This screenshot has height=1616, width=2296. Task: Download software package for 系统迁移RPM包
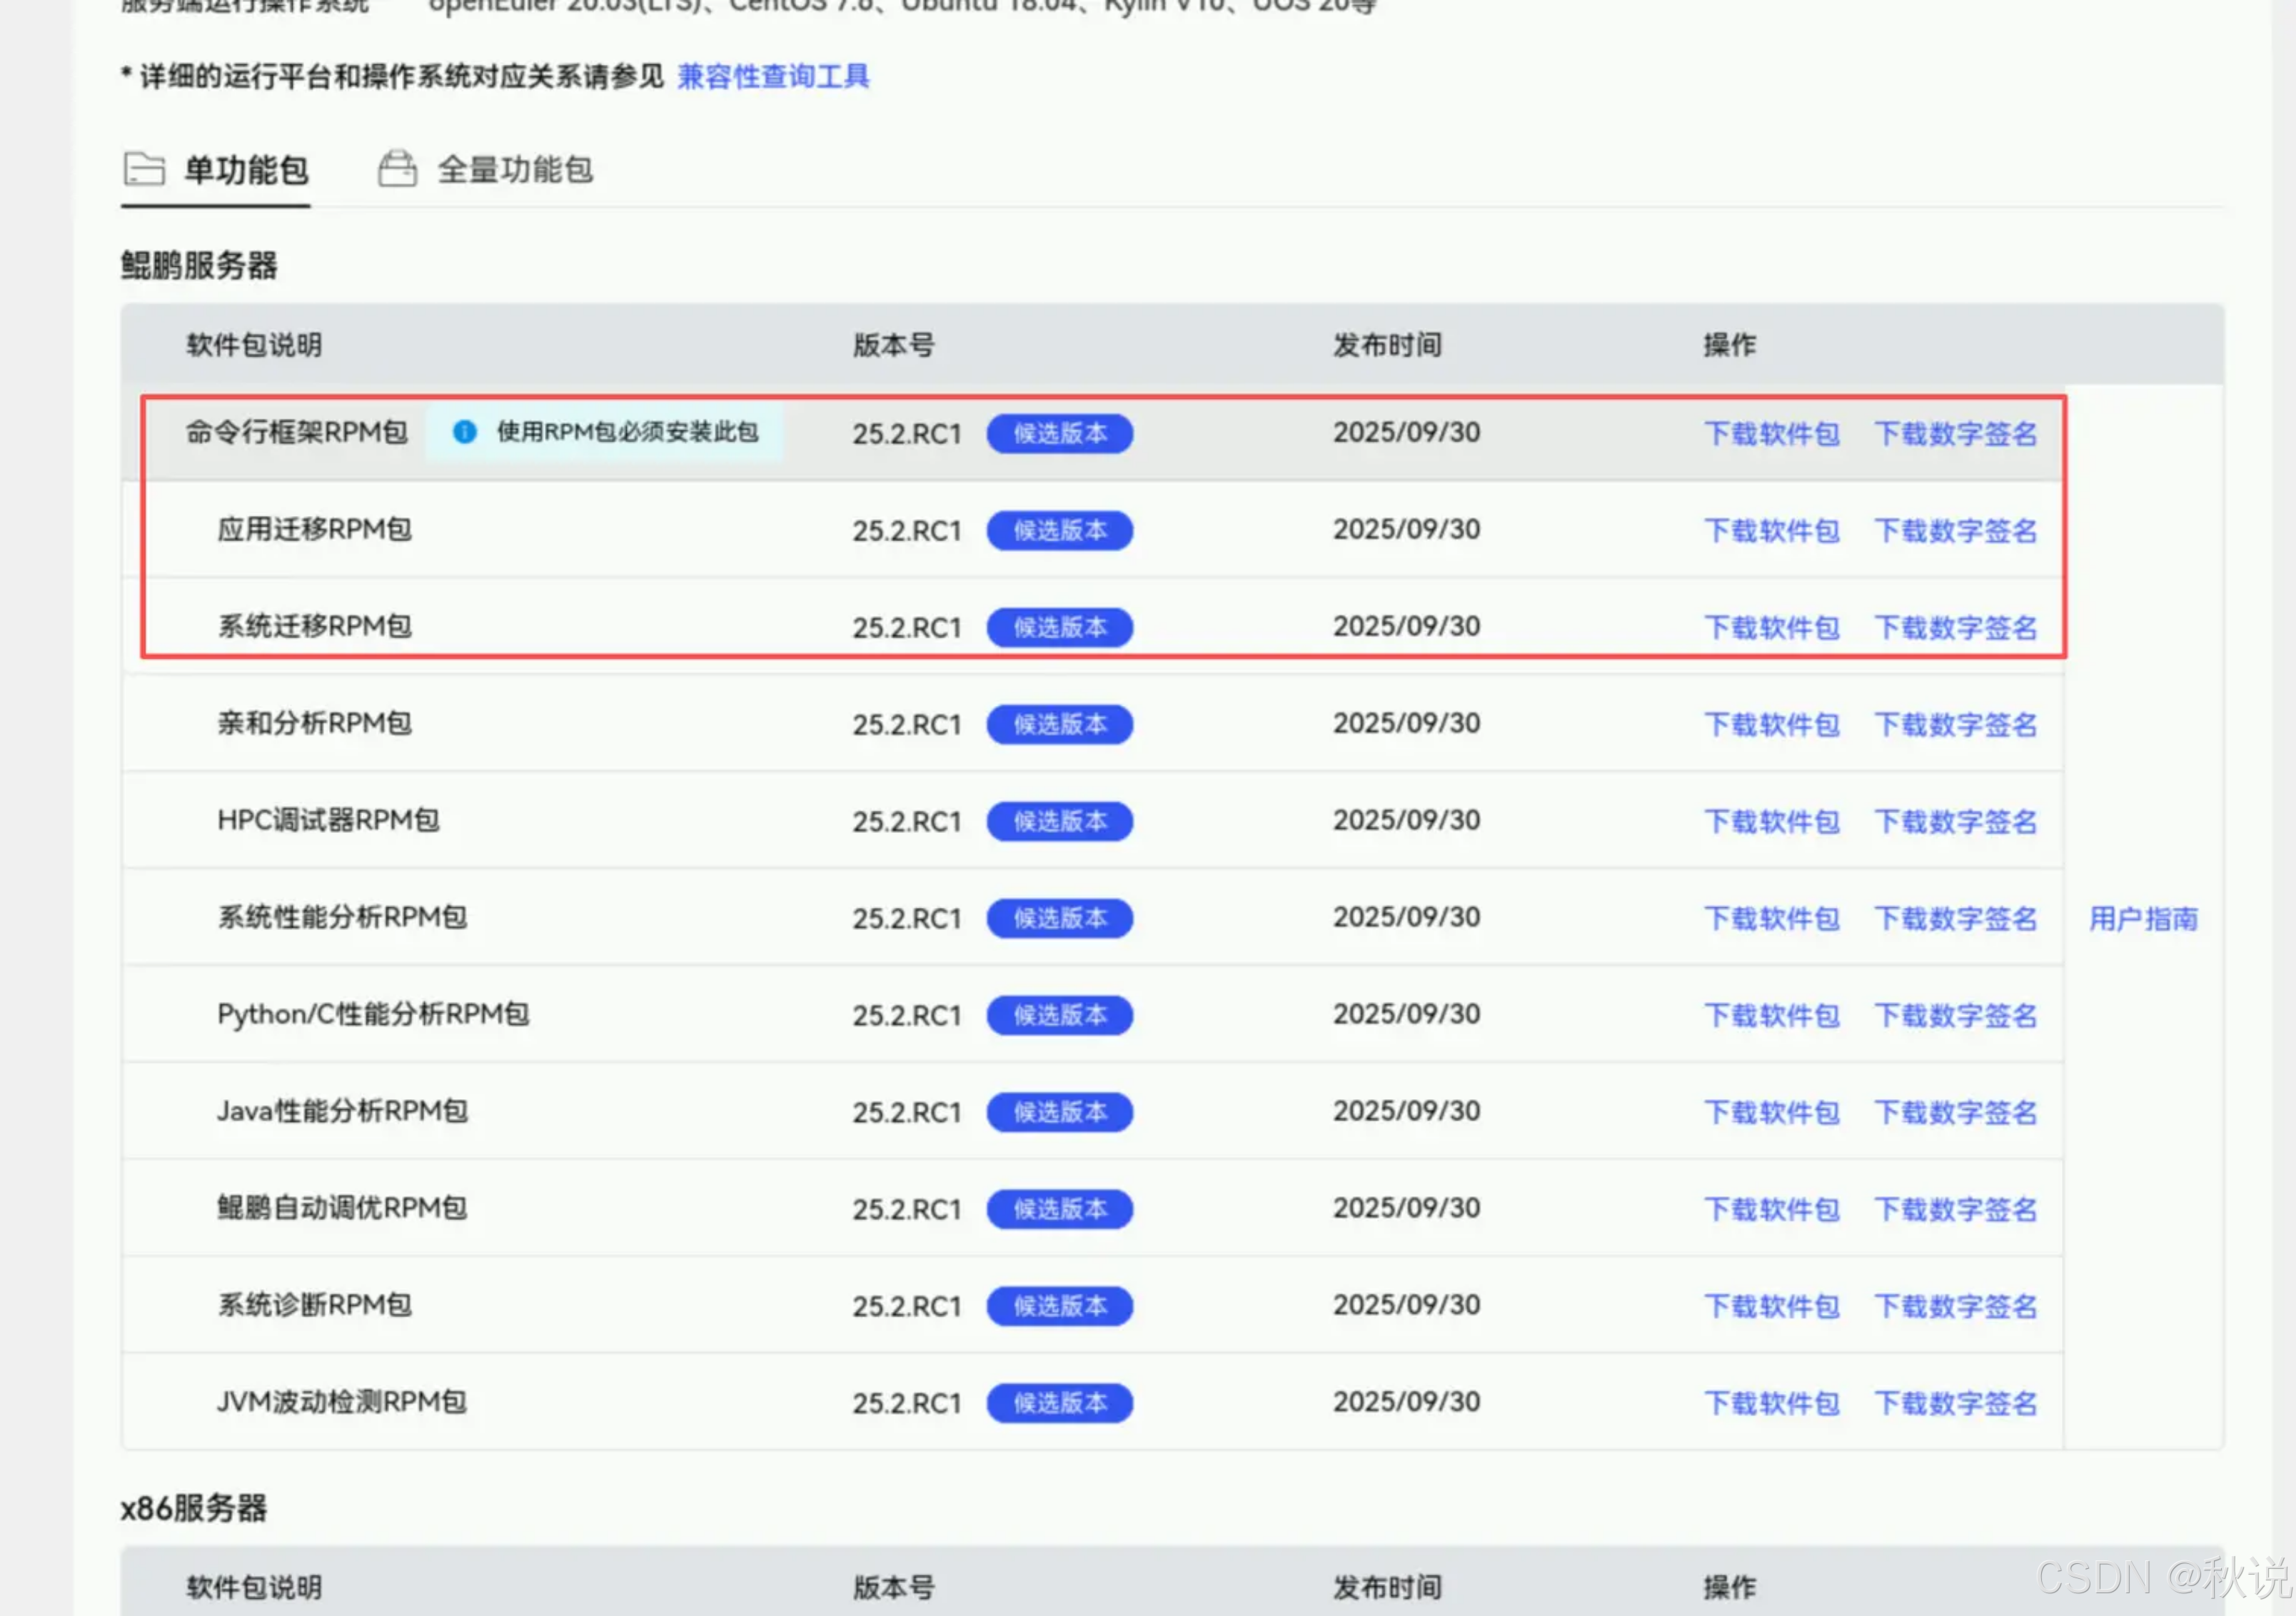coord(1771,628)
